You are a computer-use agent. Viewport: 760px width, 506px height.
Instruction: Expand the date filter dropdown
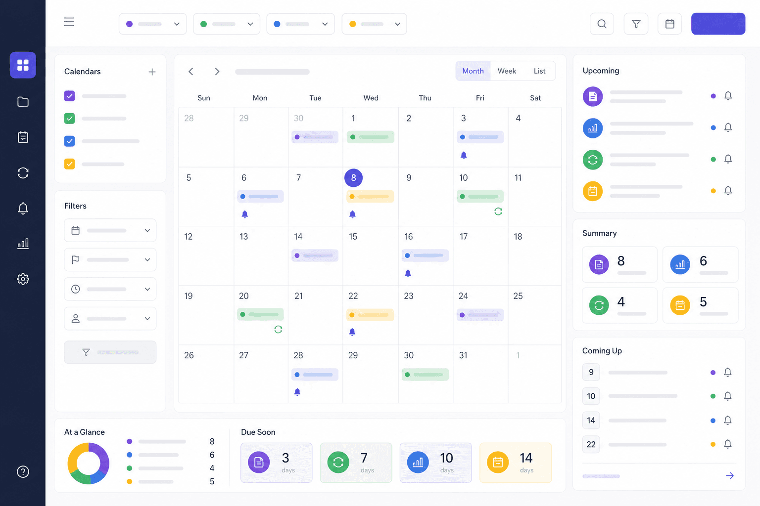click(110, 231)
